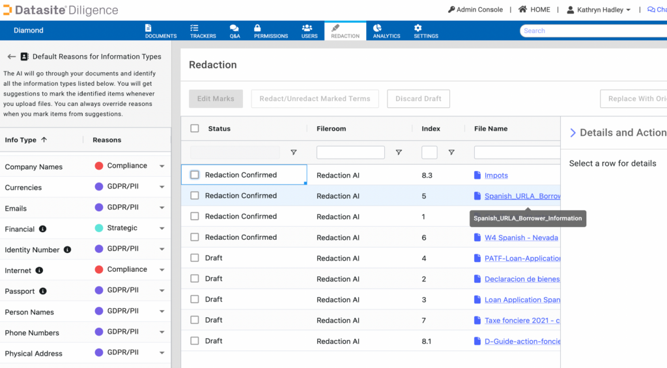Check the box for index 4 Draft row
The image size is (667, 368).
pos(194,257)
